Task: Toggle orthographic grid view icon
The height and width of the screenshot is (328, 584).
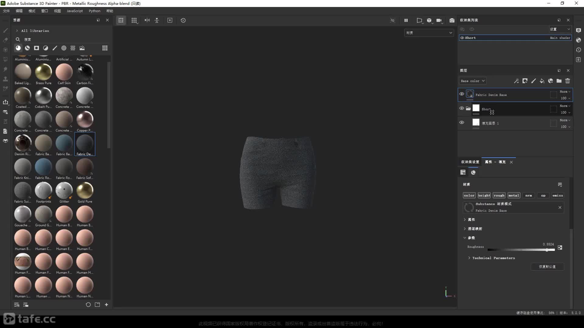Action: point(134,20)
